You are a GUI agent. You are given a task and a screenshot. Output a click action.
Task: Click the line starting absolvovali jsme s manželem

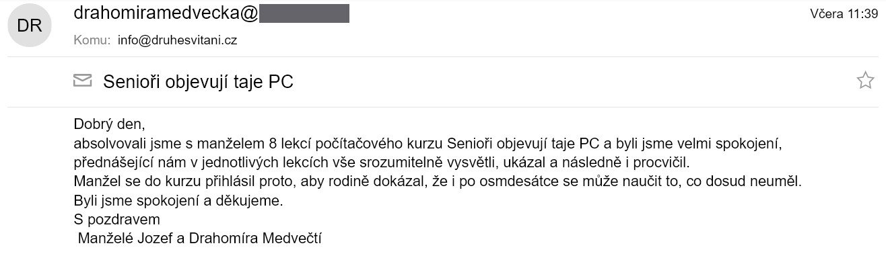(x=430, y=144)
